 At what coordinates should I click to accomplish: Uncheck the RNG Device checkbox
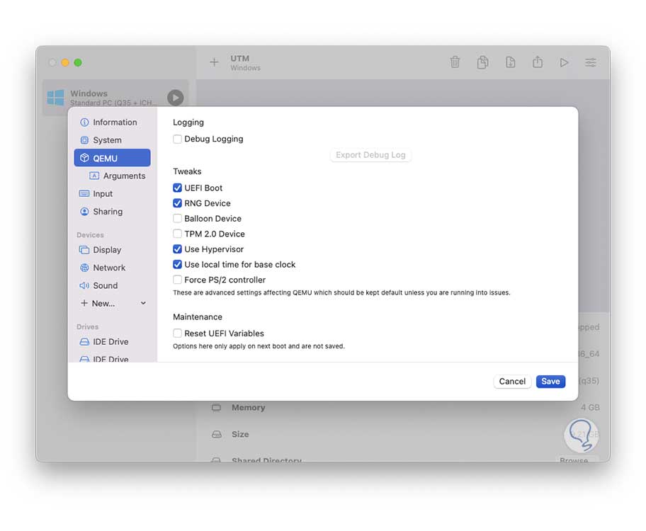(x=177, y=203)
